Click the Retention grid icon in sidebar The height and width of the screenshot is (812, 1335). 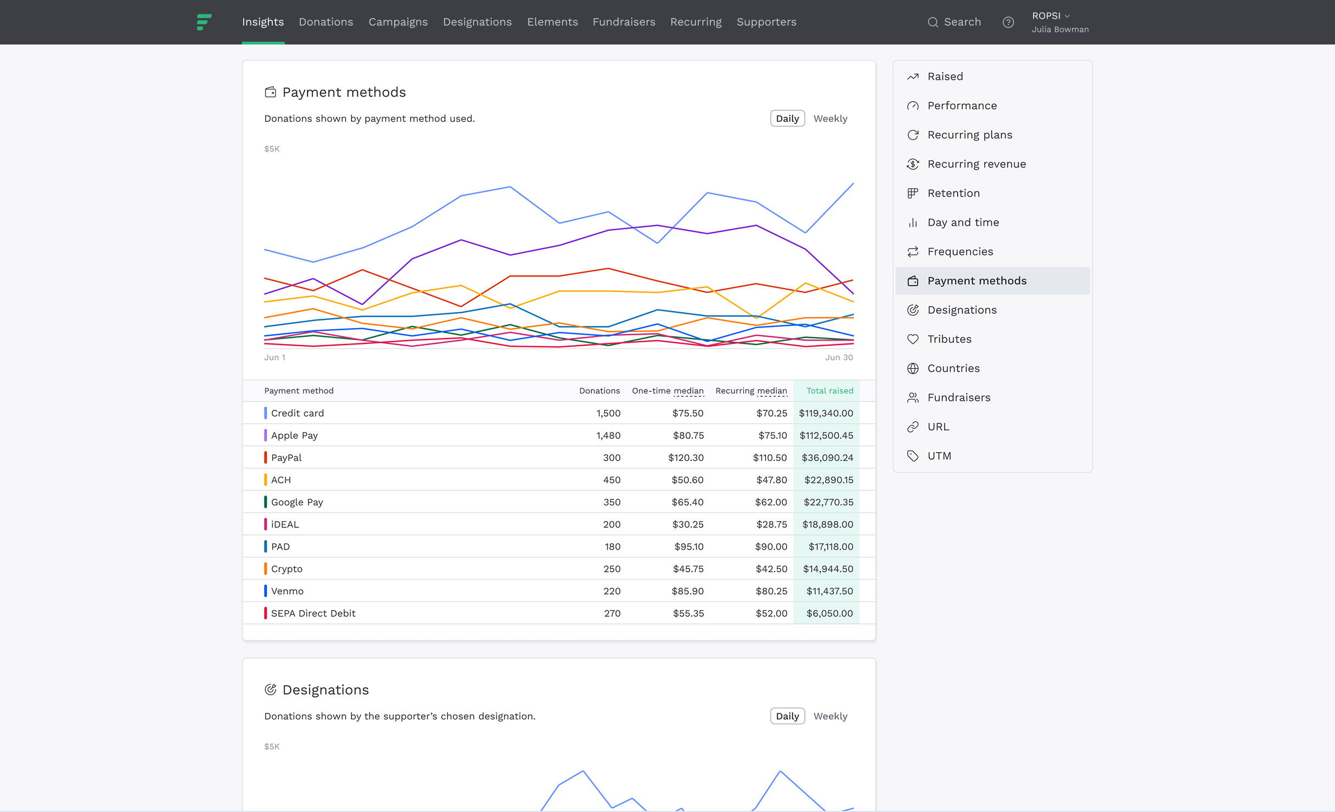coord(912,193)
